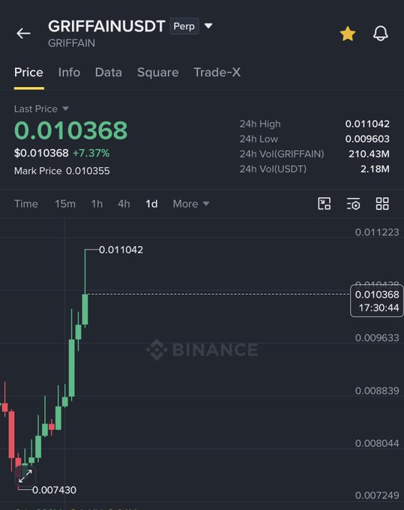Screen dimensions: 404x510
Task: Open price alerts via bell icon
Action: click(x=380, y=33)
